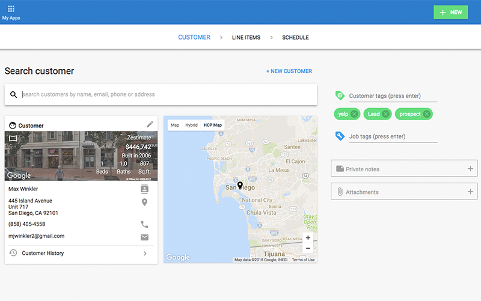The image size is (481, 301).
Task: Open Customer History row
Action: pos(81,254)
